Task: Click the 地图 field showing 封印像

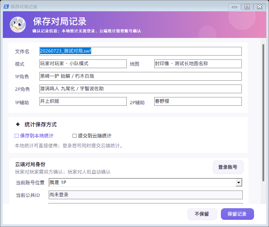Action: pyautogui.click(x=198, y=64)
